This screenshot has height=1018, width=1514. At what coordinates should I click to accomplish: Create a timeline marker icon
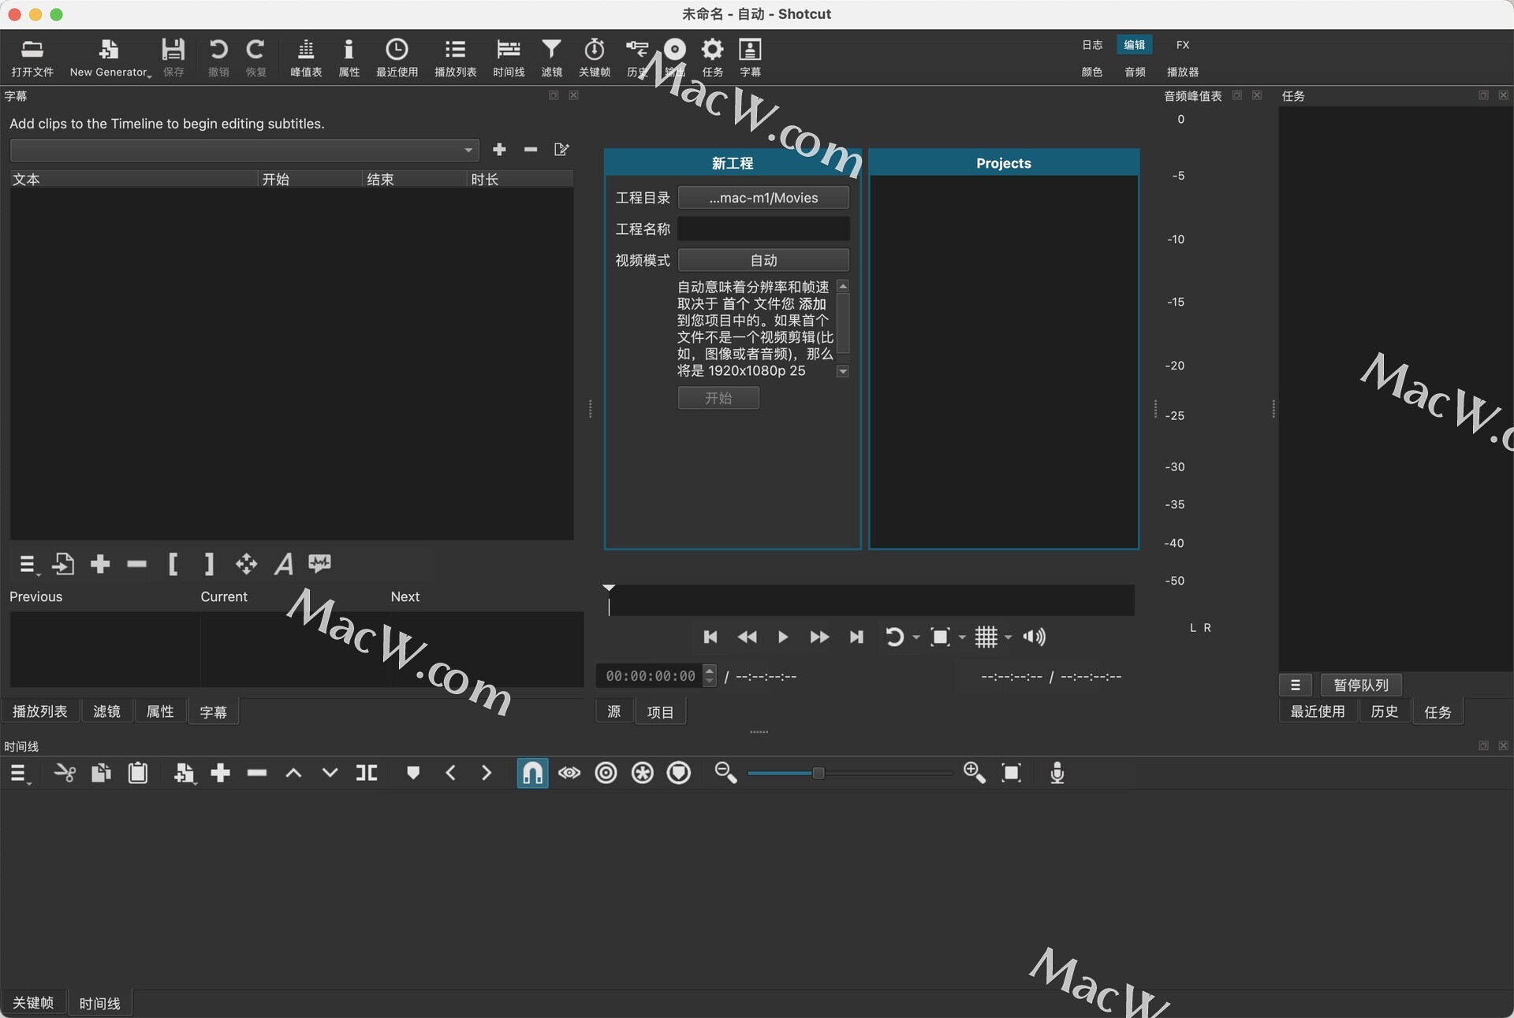click(412, 773)
